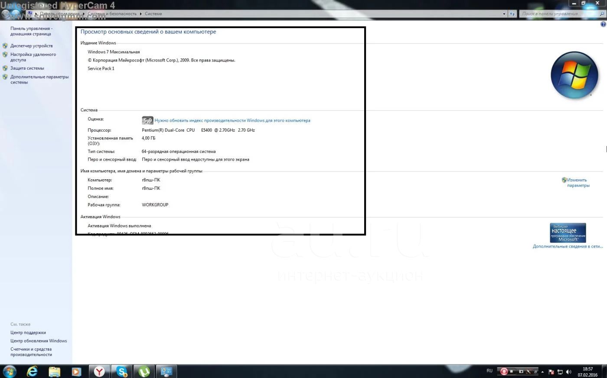Open the address bar history dropdown
This screenshot has width=607, height=378.
(x=504, y=14)
